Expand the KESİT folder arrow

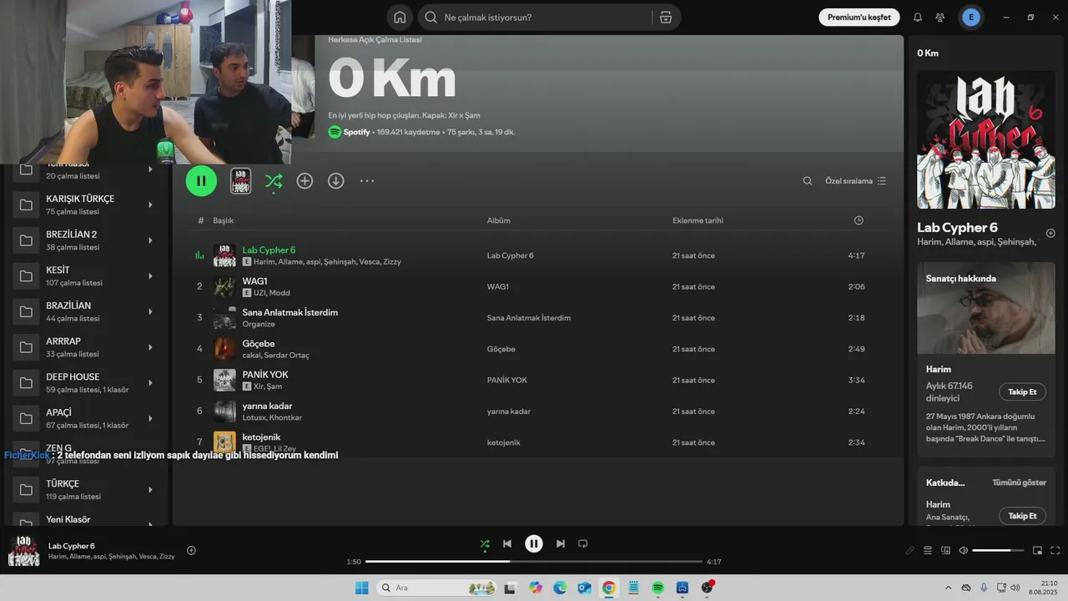tap(150, 276)
